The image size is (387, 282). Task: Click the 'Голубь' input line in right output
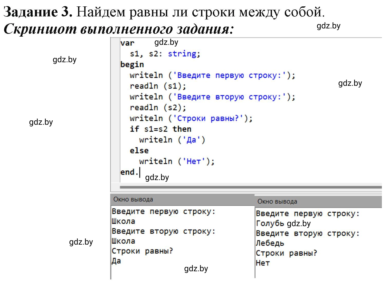coord(270,224)
